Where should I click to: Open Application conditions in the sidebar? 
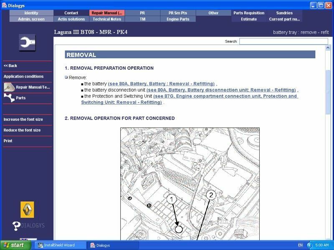(x=23, y=76)
